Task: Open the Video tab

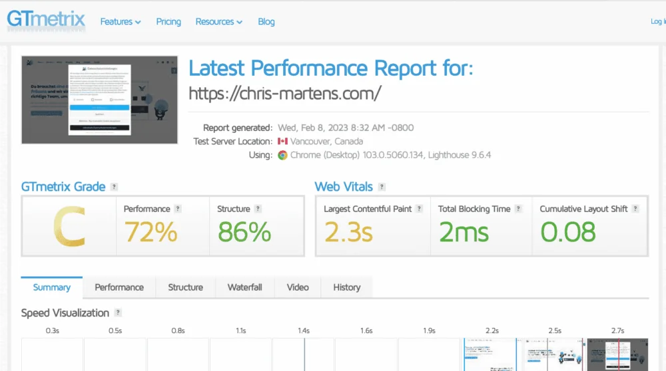Action: coord(298,287)
